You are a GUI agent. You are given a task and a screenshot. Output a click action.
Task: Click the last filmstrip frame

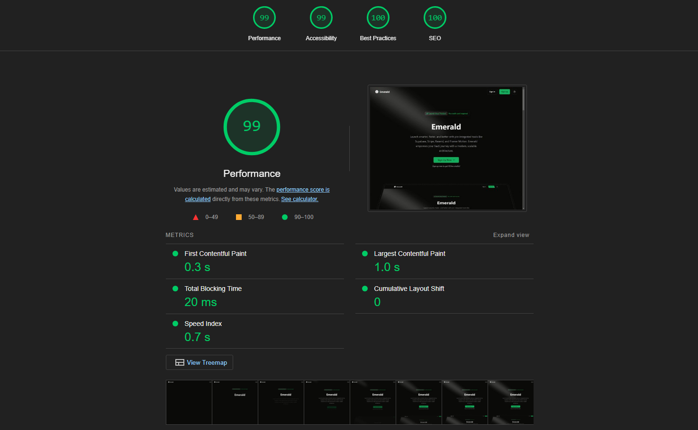coord(511,402)
